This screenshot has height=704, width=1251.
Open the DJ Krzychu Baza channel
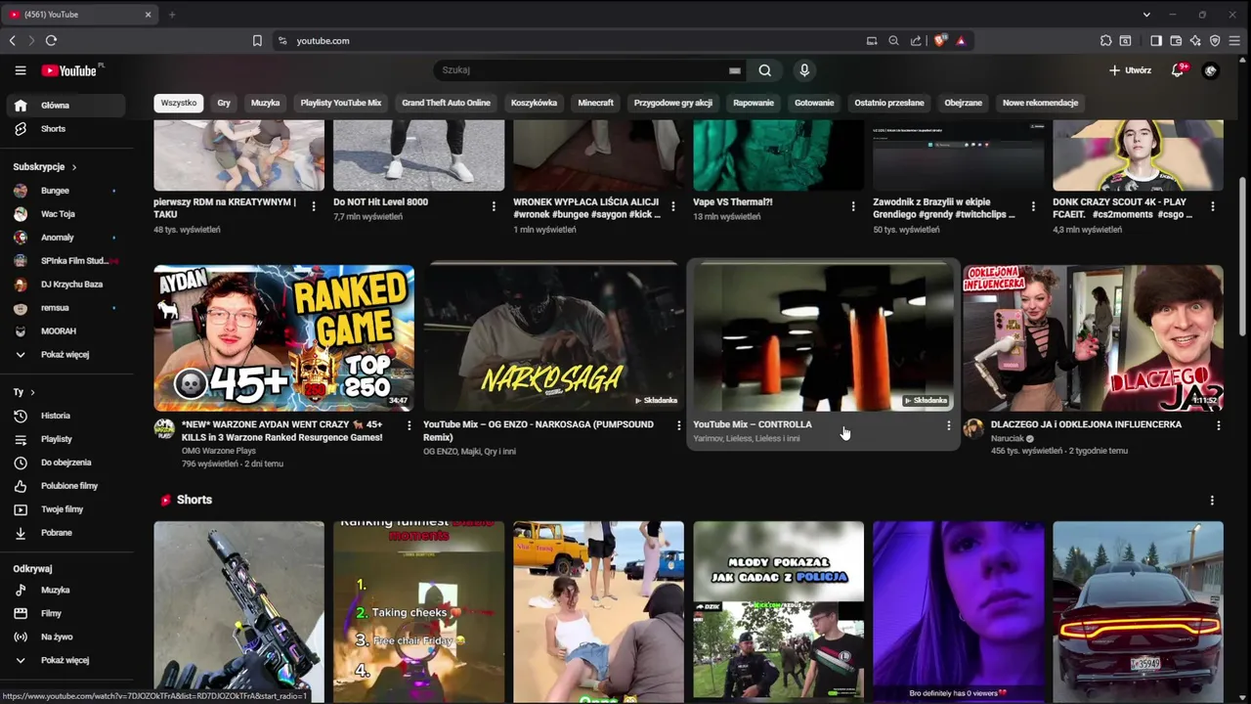click(66, 285)
